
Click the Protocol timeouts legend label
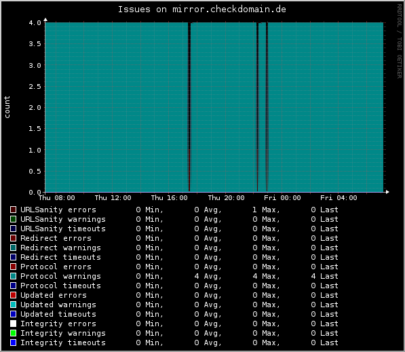pos(60,286)
